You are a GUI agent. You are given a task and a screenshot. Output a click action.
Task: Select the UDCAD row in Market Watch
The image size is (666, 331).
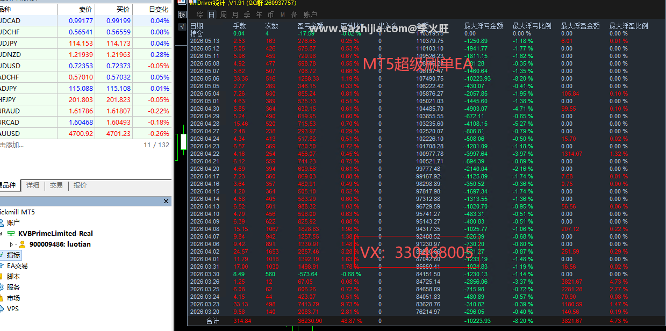coord(86,20)
